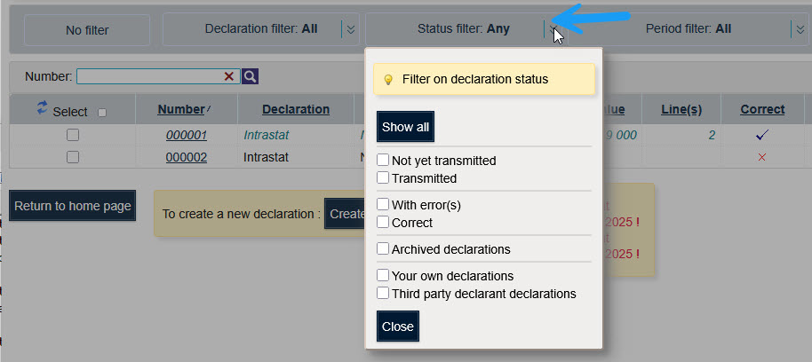
Task: Expand the Declaration filter chevron
Action: 350,29
